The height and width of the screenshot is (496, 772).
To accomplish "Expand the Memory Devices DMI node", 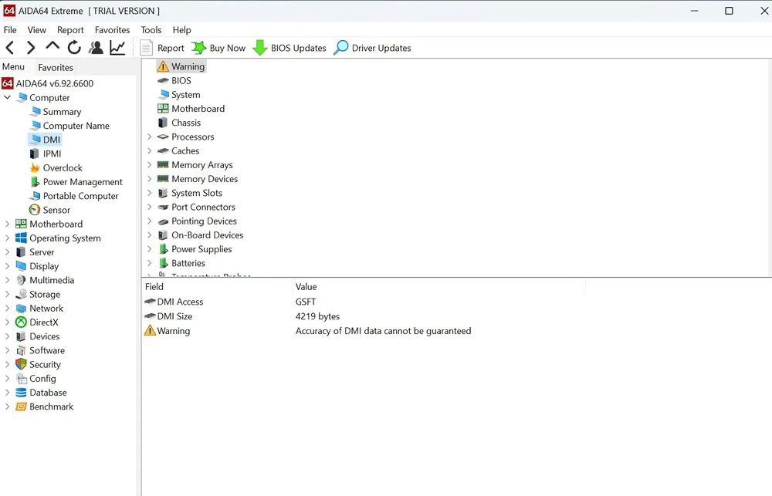I will click(x=150, y=179).
